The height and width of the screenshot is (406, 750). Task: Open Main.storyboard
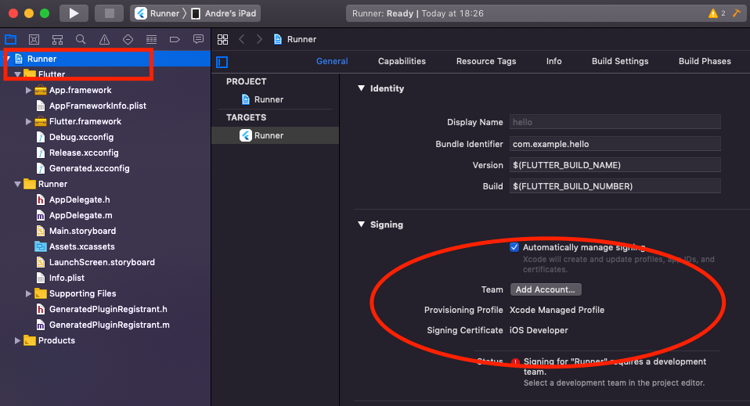click(82, 231)
